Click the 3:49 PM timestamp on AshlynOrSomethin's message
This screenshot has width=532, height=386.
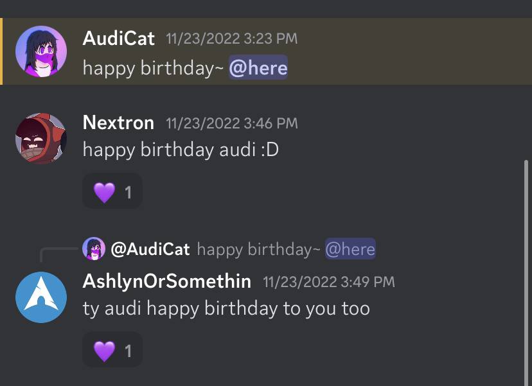(x=329, y=281)
